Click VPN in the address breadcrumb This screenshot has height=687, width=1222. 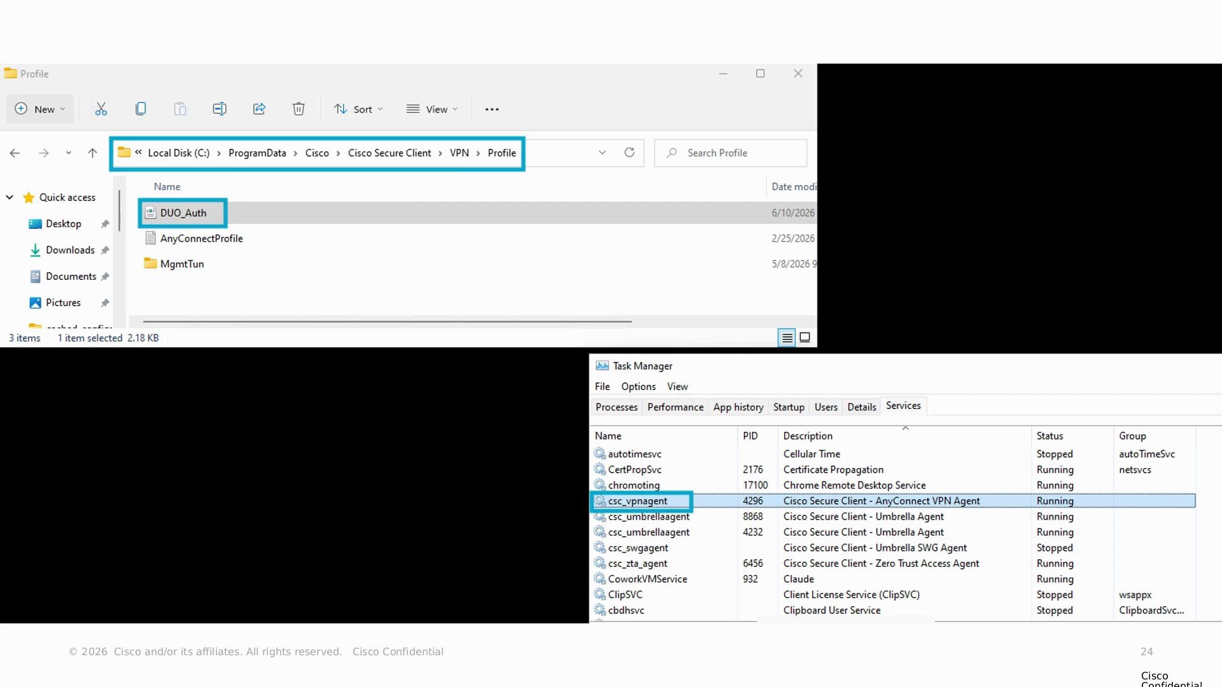point(460,153)
